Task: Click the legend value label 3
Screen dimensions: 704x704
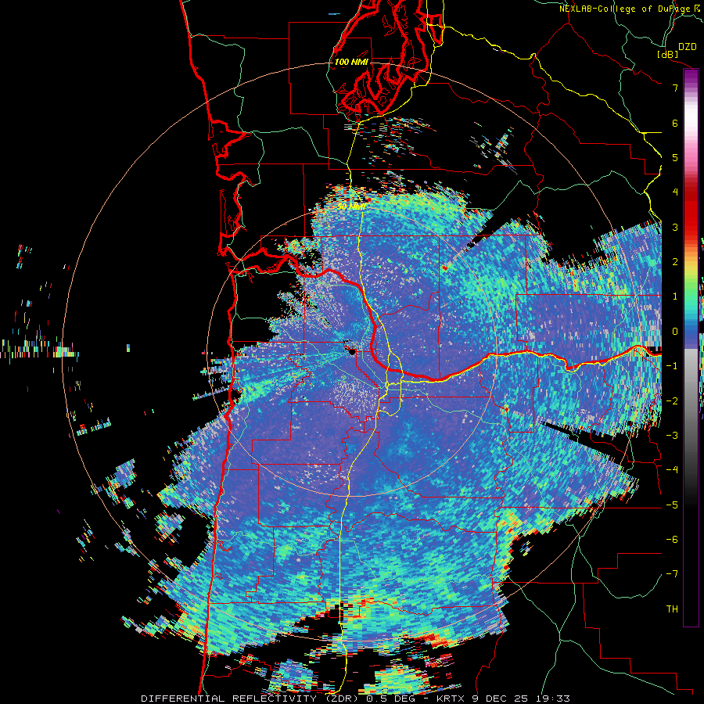Action: click(x=675, y=227)
